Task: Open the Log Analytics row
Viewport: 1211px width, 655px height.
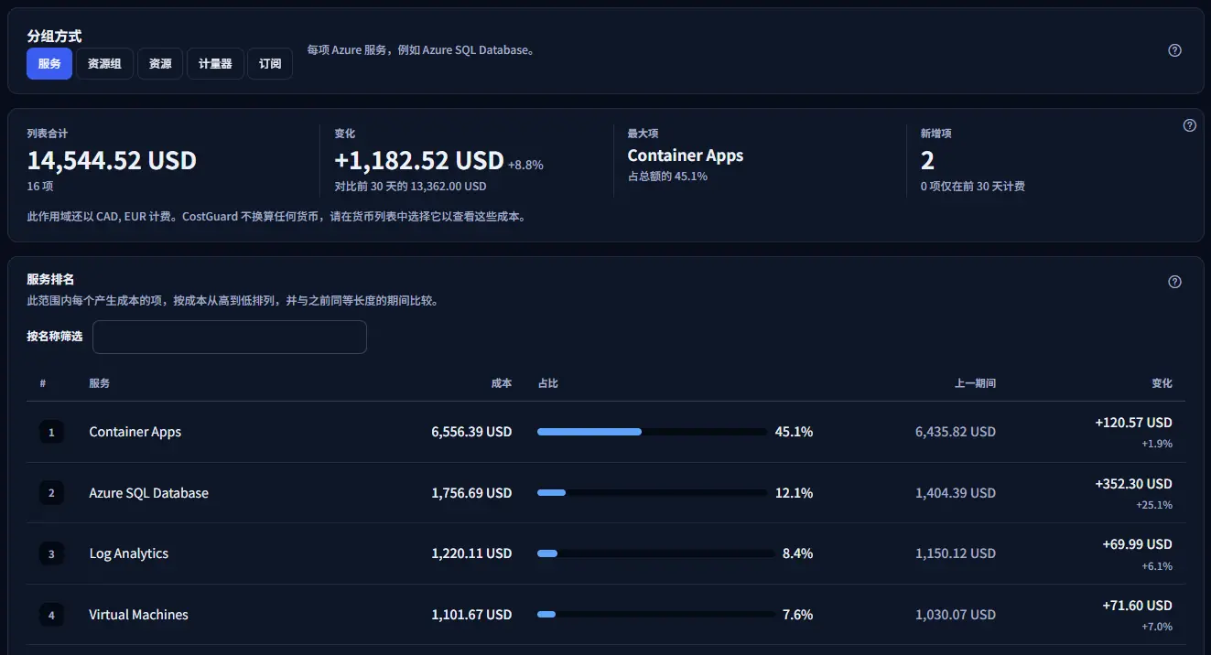Action: (x=606, y=553)
